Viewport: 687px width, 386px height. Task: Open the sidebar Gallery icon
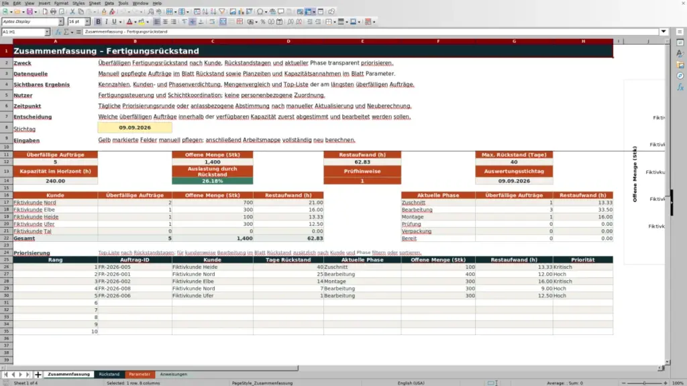(x=680, y=65)
